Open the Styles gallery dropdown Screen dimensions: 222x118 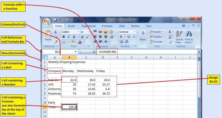tap(143, 36)
